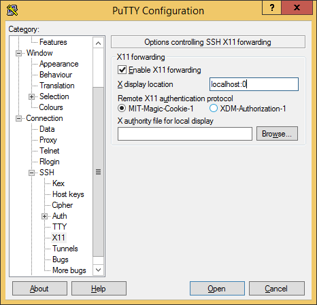Open the Data settings
Screen dimensions: 317x305
point(47,129)
